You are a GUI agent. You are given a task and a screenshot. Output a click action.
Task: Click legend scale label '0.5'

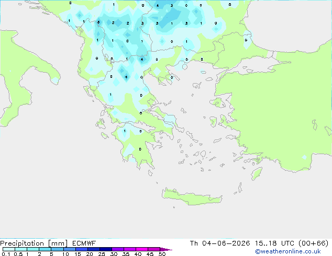click(18, 254)
